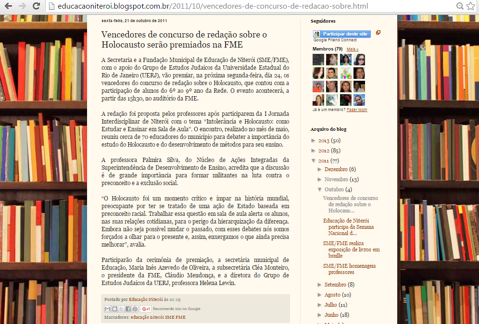Open the post title Vencedores de concurso
Screen dimensions: 479x324
[x=184, y=39]
